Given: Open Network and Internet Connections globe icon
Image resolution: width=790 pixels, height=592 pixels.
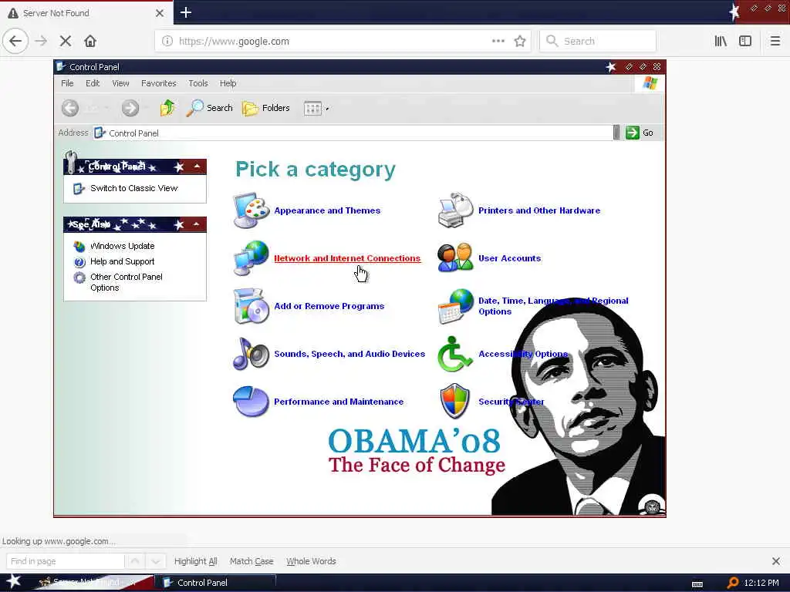Looking at the screenshot, I should pyautogui.click(x=251, y=257).
